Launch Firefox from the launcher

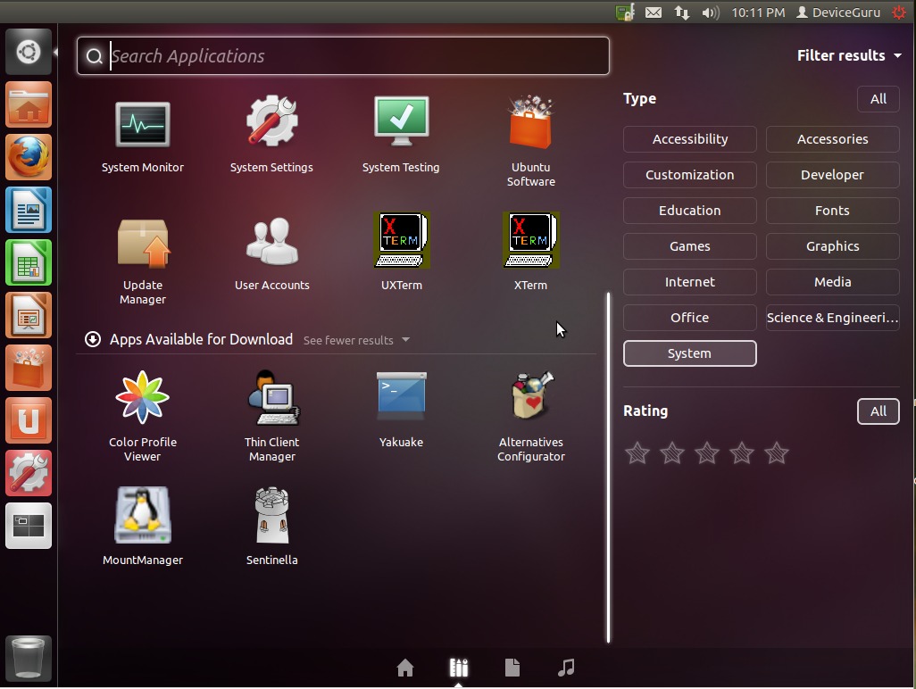pos(29,157)
